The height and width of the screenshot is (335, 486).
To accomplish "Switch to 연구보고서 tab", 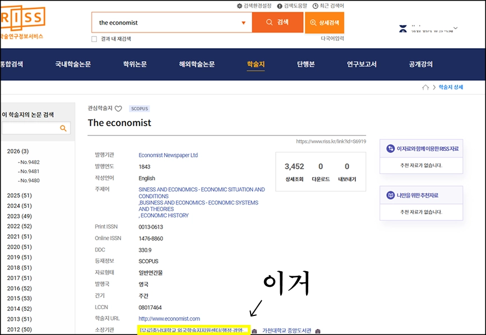I will [362, 64].
